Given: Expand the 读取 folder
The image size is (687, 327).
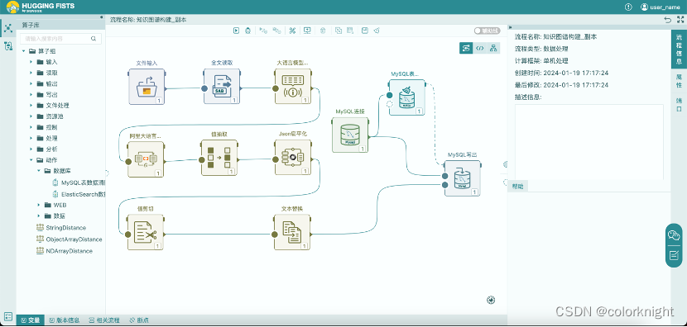Looking at the screenshot, I should 31,73.
